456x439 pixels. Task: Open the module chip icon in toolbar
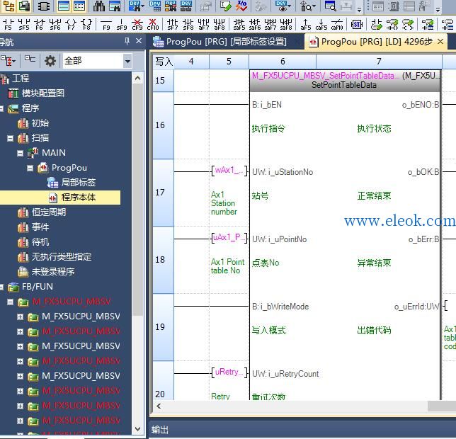(x=44, y=6)
